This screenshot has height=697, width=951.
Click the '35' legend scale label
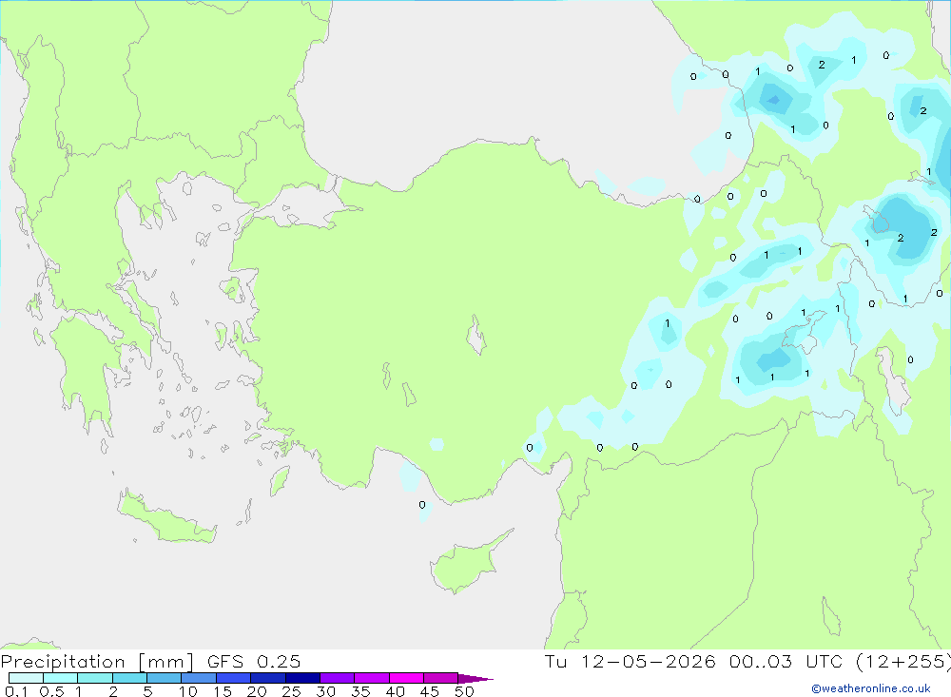pyautogui.click(x=360, y=691)
